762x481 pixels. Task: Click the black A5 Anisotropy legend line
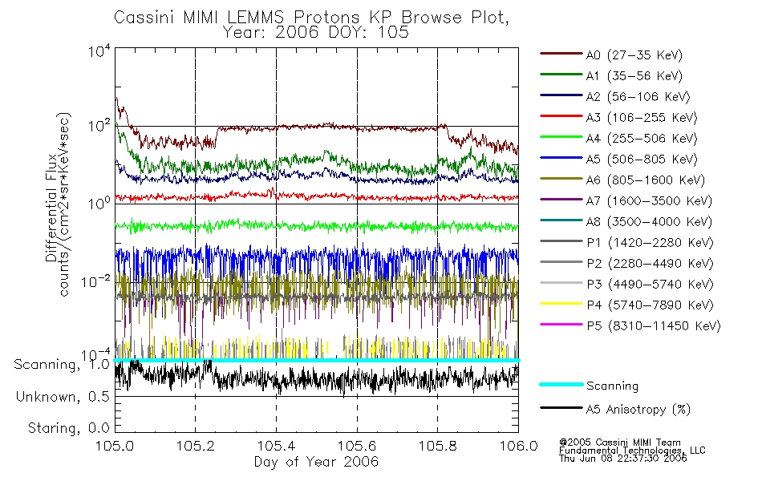tap(561, 407)
